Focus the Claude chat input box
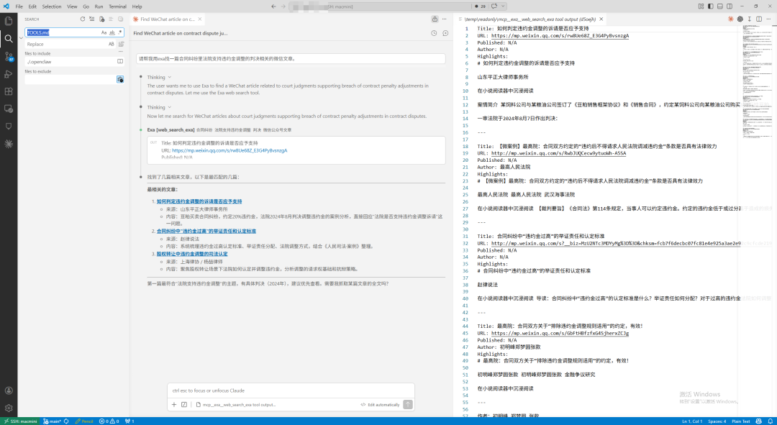777x425 pixels. pyautogui.click(x=291, y=390)
